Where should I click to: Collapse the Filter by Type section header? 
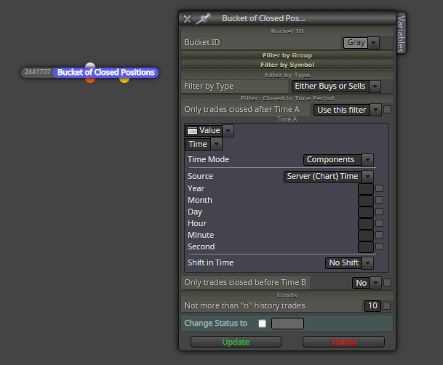(287, 75)
